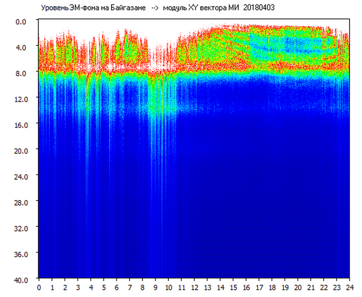Select hour 24 at the time axis end
362x297 pixels.
tap(349, 287)
